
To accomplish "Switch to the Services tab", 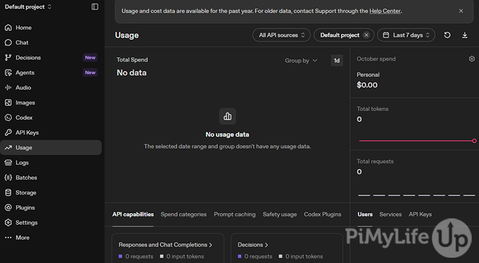I will point(390,214).
